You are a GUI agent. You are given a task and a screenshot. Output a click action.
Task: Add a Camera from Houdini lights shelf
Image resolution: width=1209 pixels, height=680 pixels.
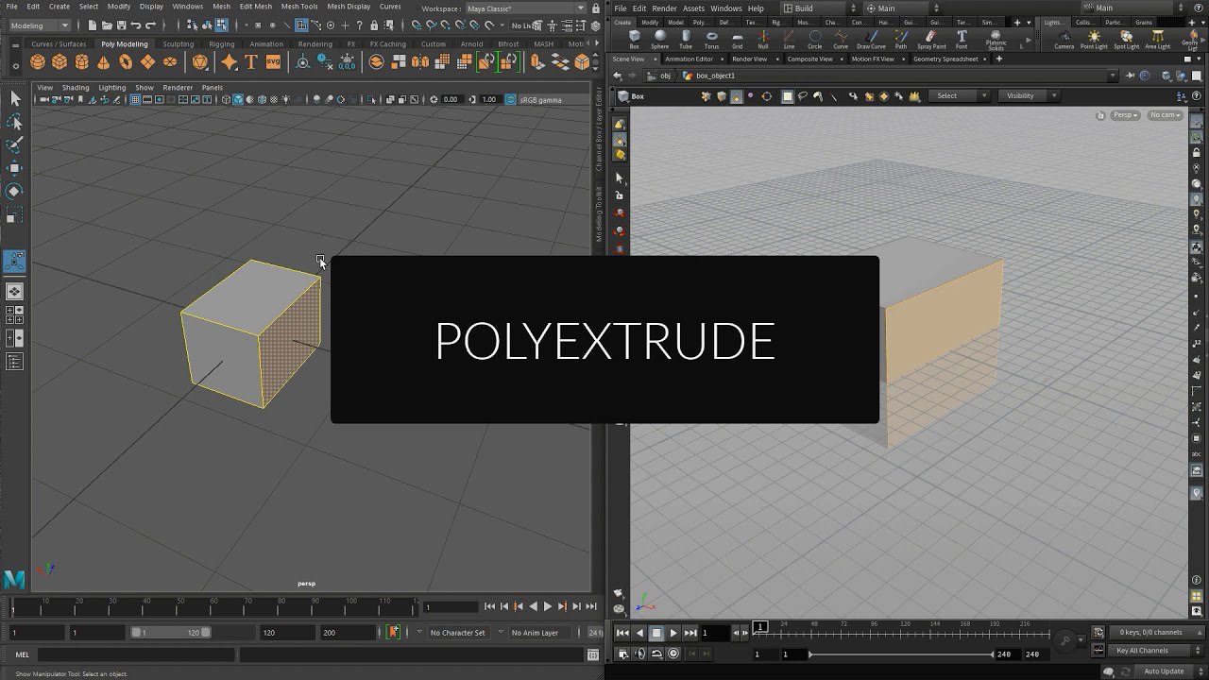[x=1064, y=40]
